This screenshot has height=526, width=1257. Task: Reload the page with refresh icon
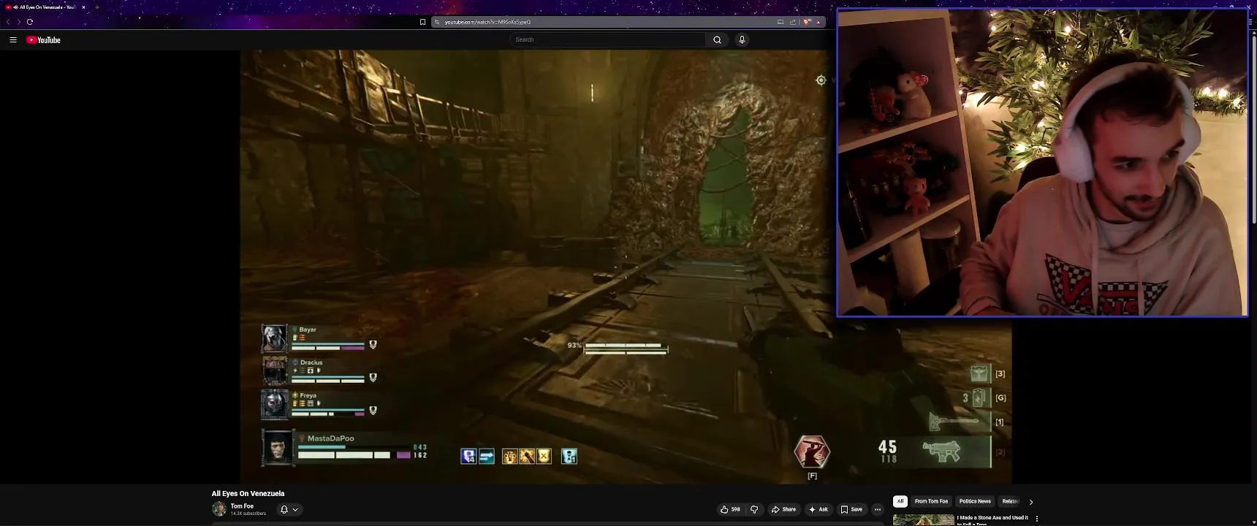[x=30, y=22]
